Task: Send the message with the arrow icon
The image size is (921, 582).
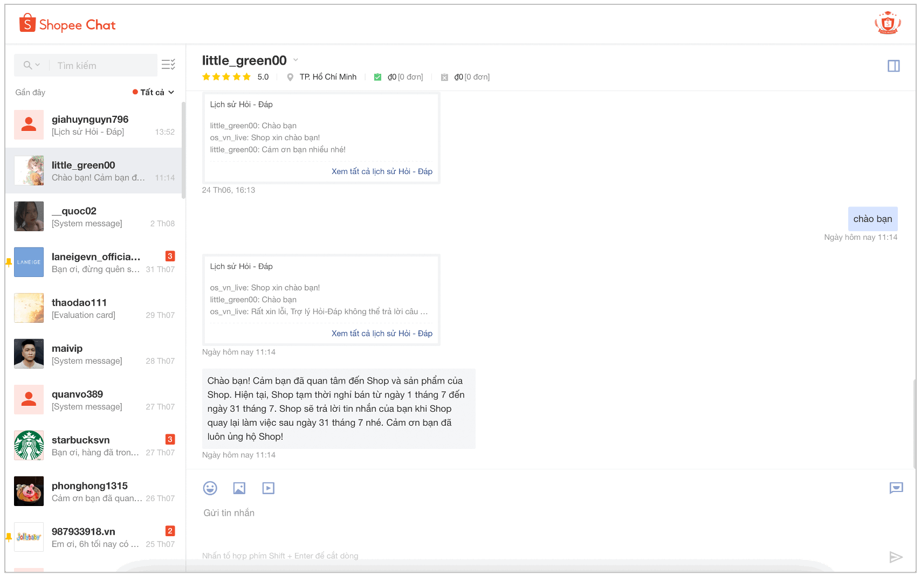Action: click(x=896, y=557)
